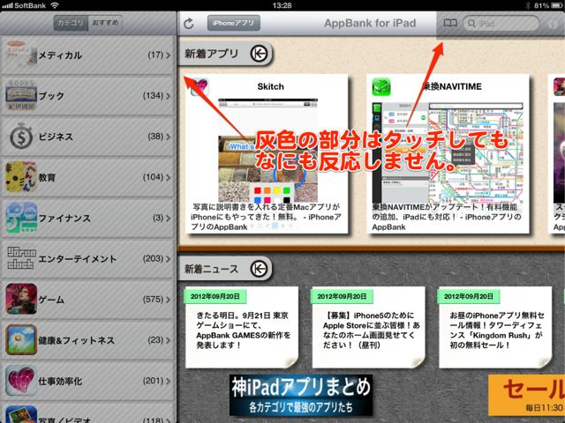Read the Skitch description text
This screenshot has height=423, width=565.
tap(266, 217)
